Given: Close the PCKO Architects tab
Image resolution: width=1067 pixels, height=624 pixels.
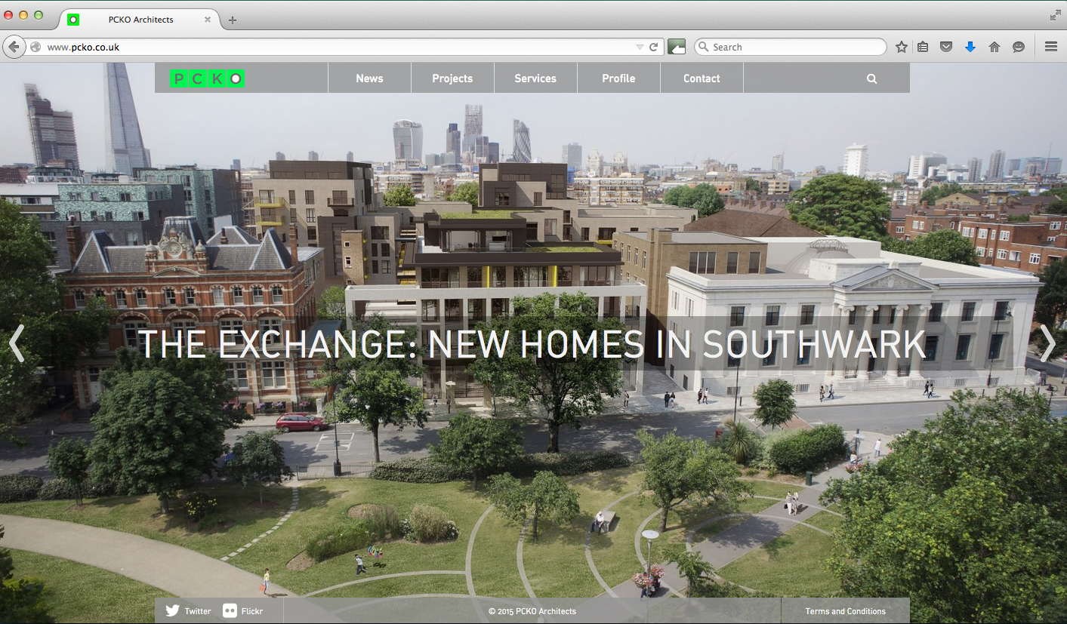Looking at the screenshot, I should (x=208, y=20).
